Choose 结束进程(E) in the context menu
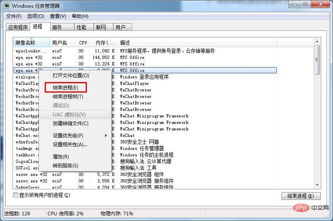The image size is (333, 221). pyautogui.click(x=76, y=88)
